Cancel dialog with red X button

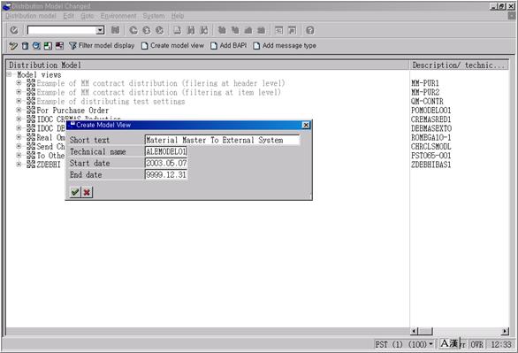point(87,192)
